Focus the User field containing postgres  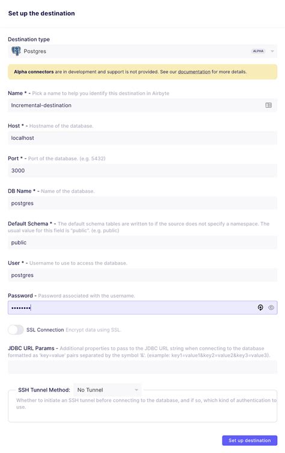pyautogui.click(x=142, y=275)
